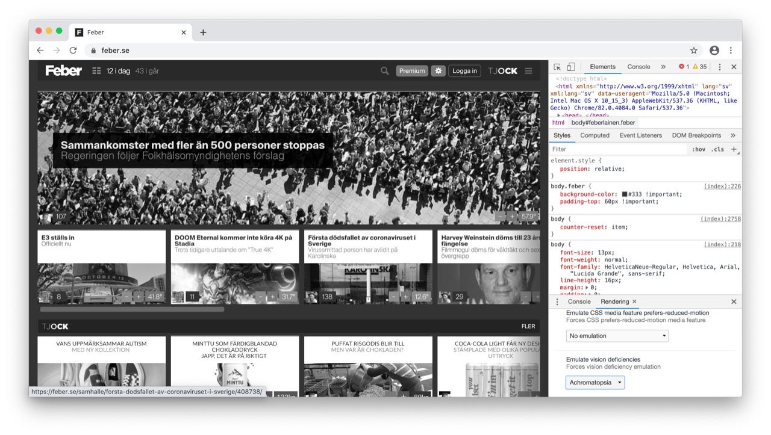Screen dimensions: 771x435
Task: Click the Premium button
Action: click(412, 71)
